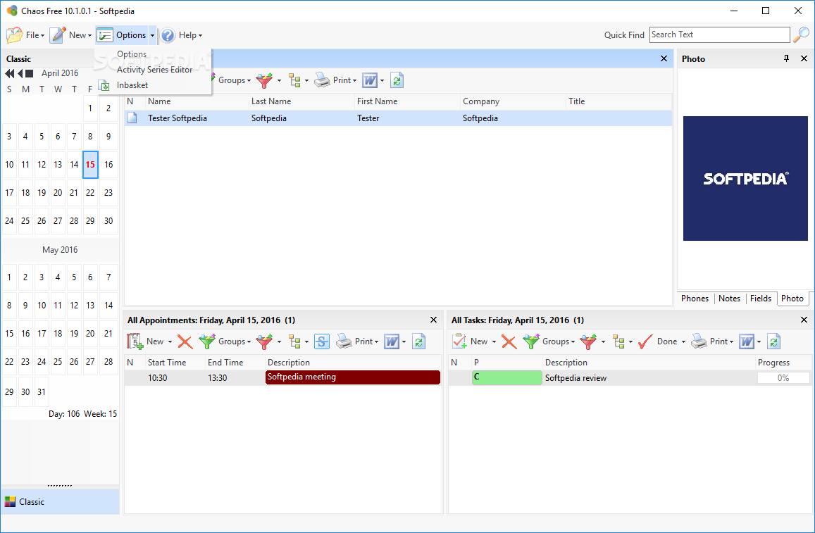Viewport: 815px width, 533px height.
Task: Click the Print icon in contacts toolbar
Action: [322, 80]
